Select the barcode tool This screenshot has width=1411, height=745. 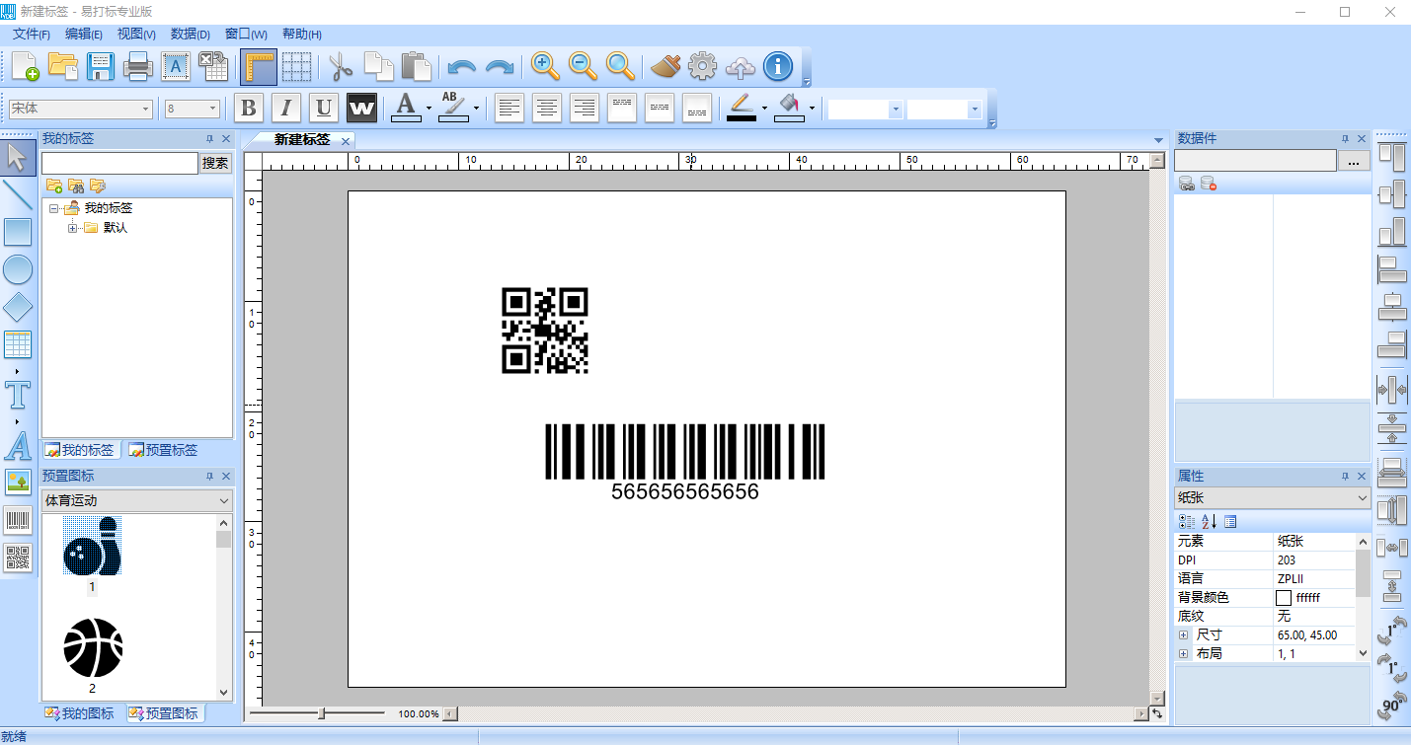point(18,521)
